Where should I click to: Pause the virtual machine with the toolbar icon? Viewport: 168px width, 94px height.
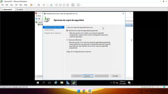pos(31,5)
